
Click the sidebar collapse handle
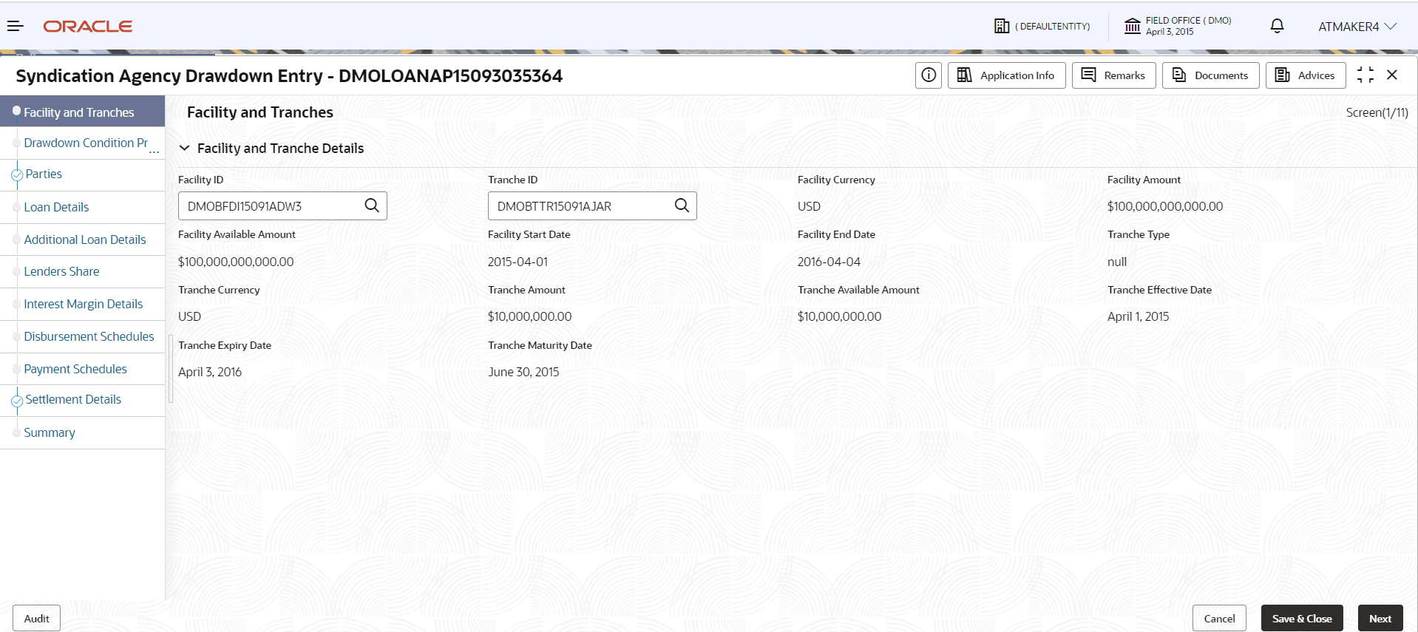(x=171, y=368)
